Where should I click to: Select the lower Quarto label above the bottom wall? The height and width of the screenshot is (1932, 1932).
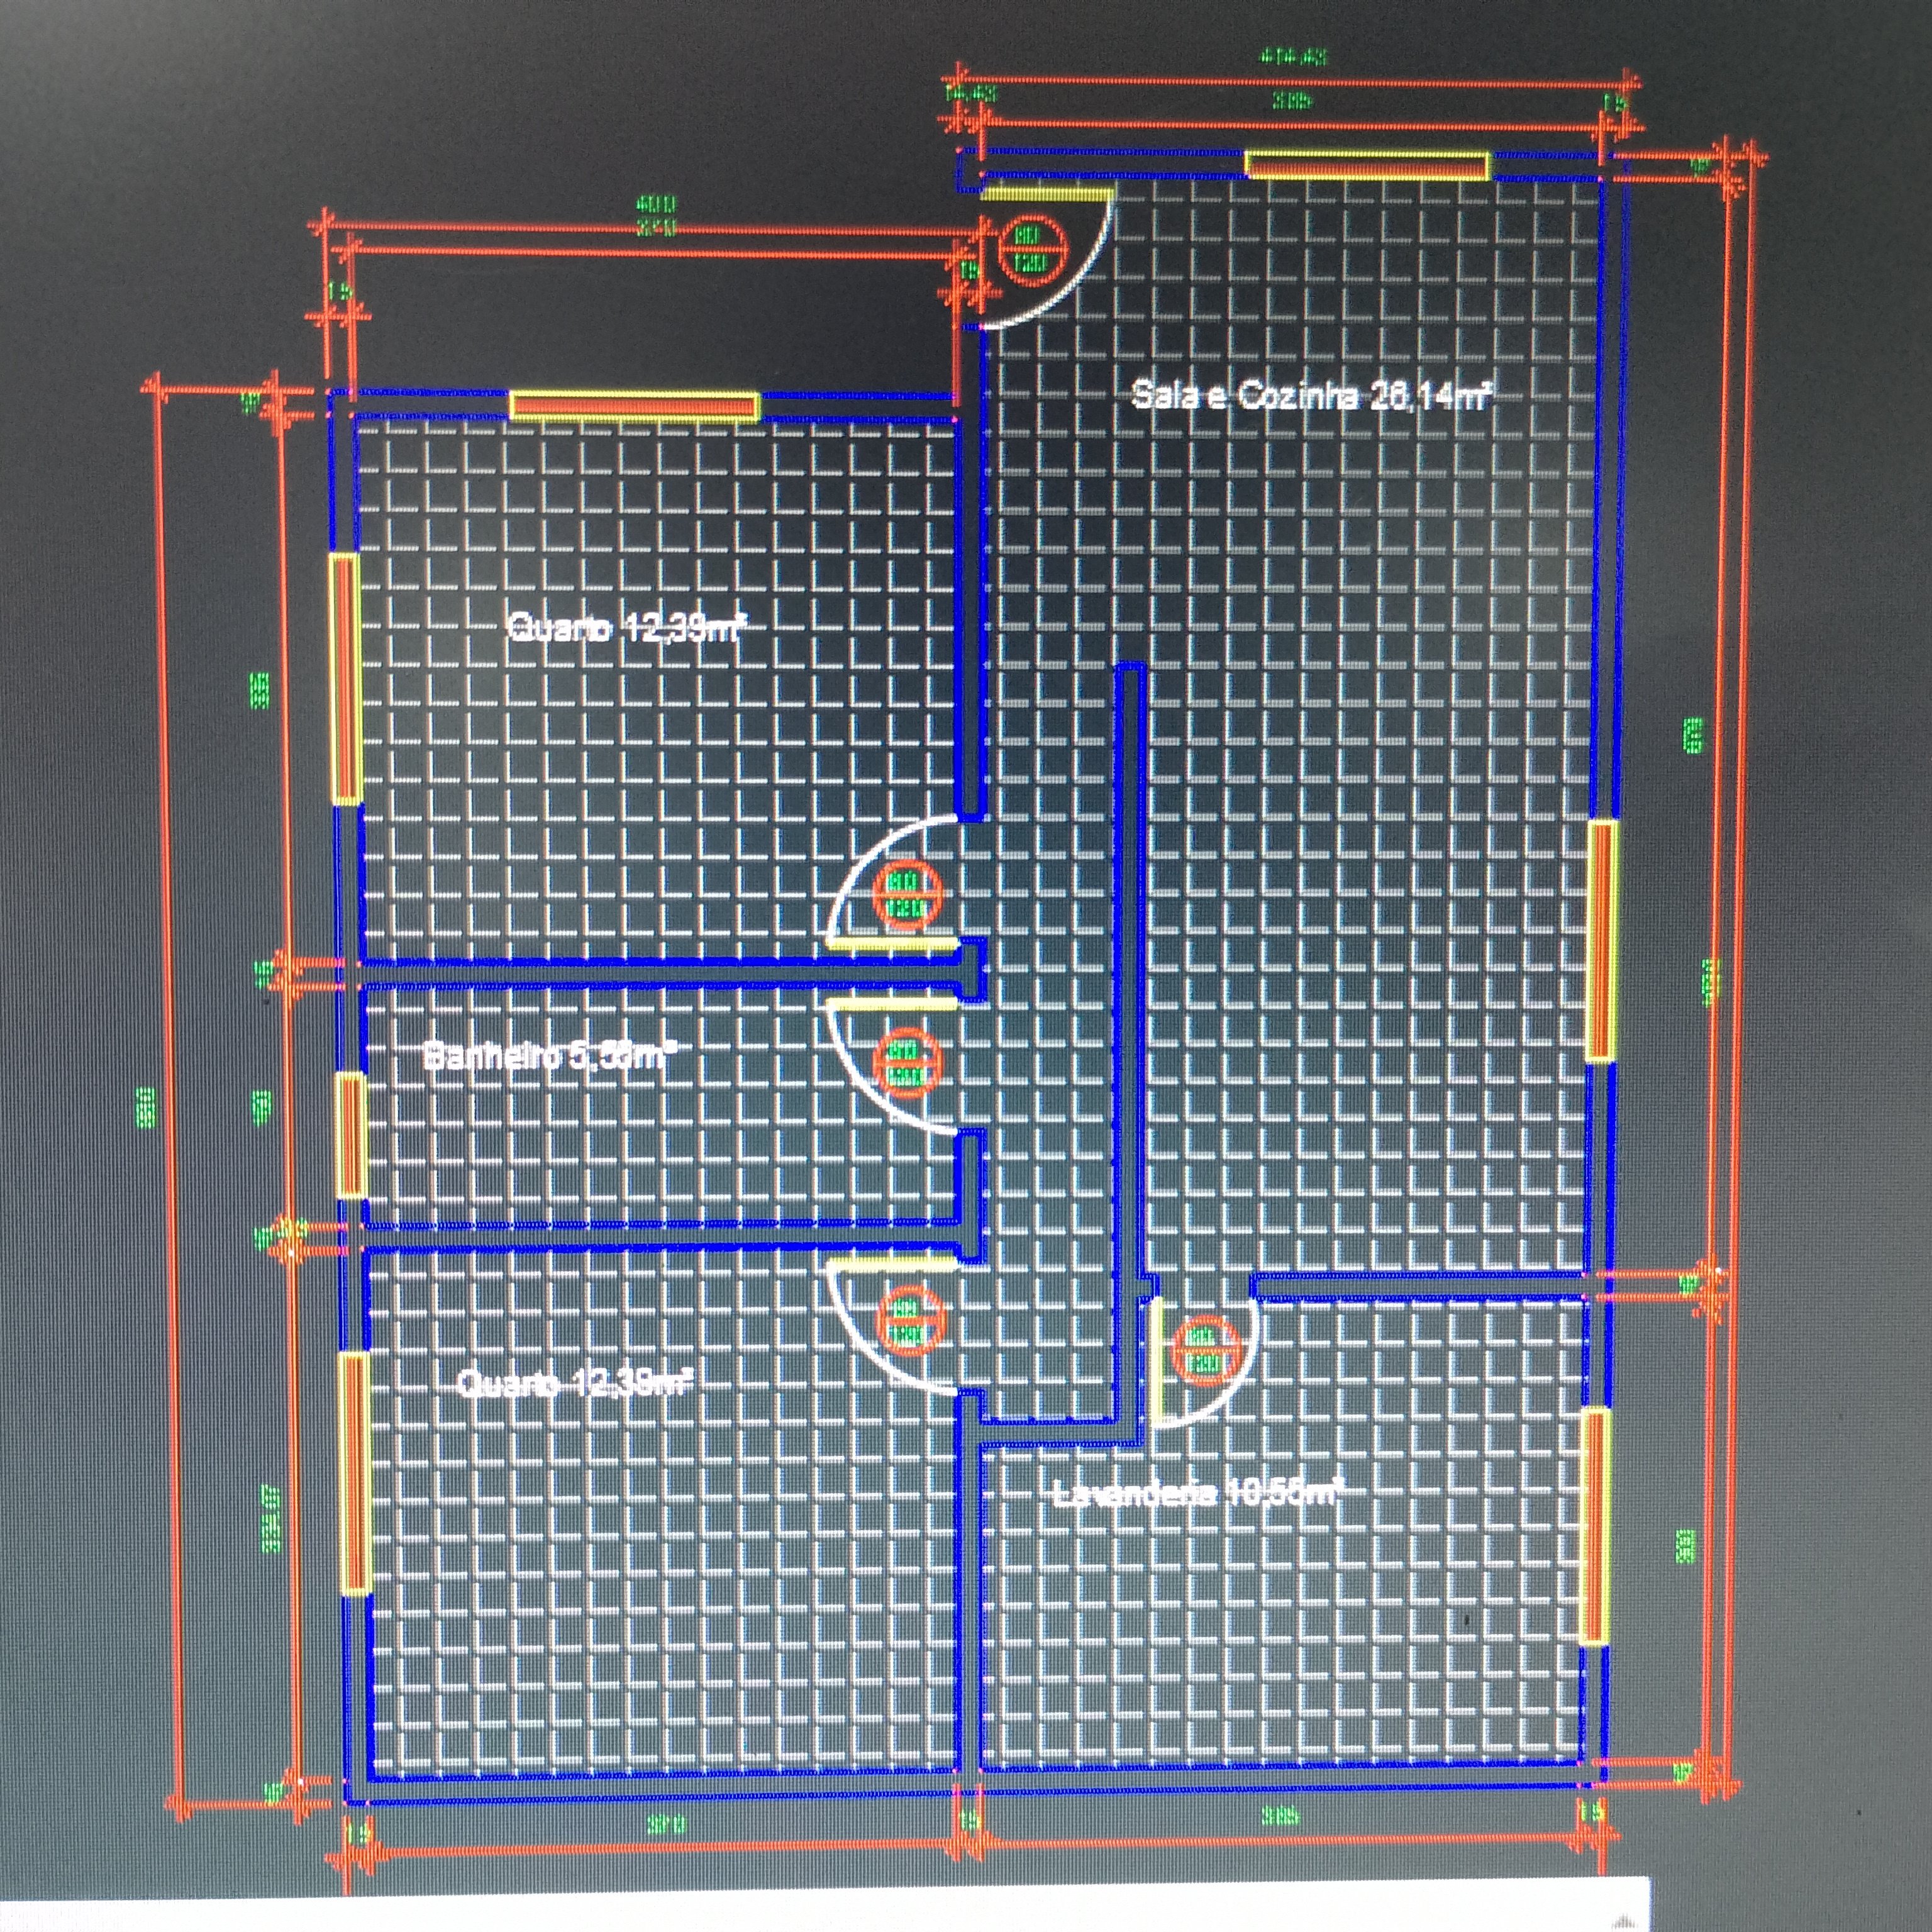click(574, 1384)
